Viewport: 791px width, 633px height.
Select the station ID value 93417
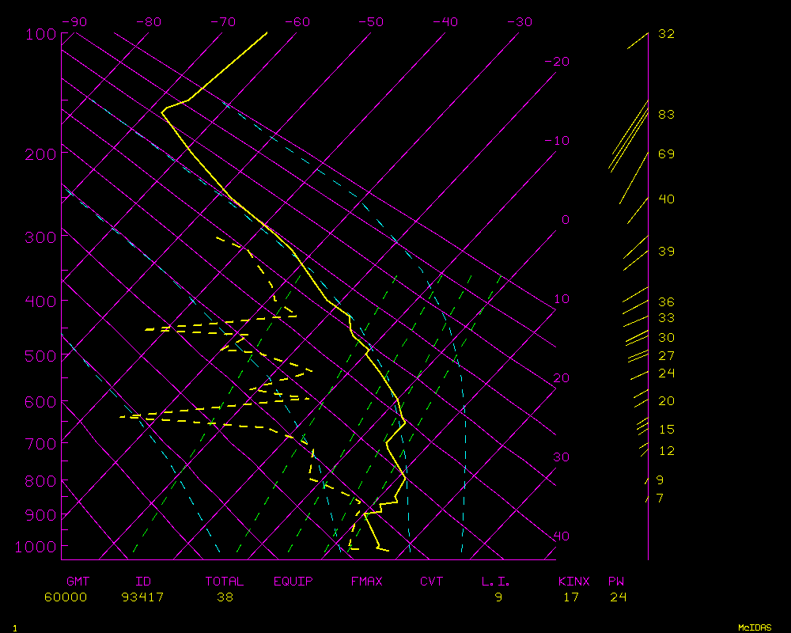coord(143,597)
